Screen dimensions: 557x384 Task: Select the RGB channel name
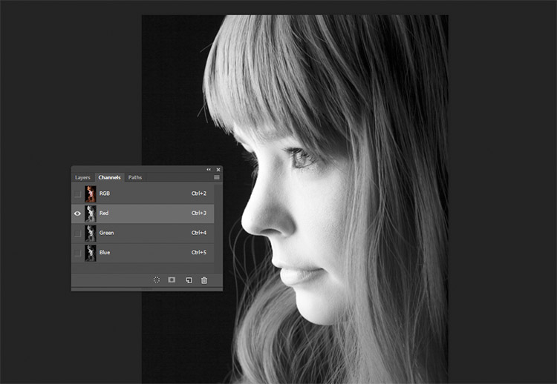[x=105, y=193]
